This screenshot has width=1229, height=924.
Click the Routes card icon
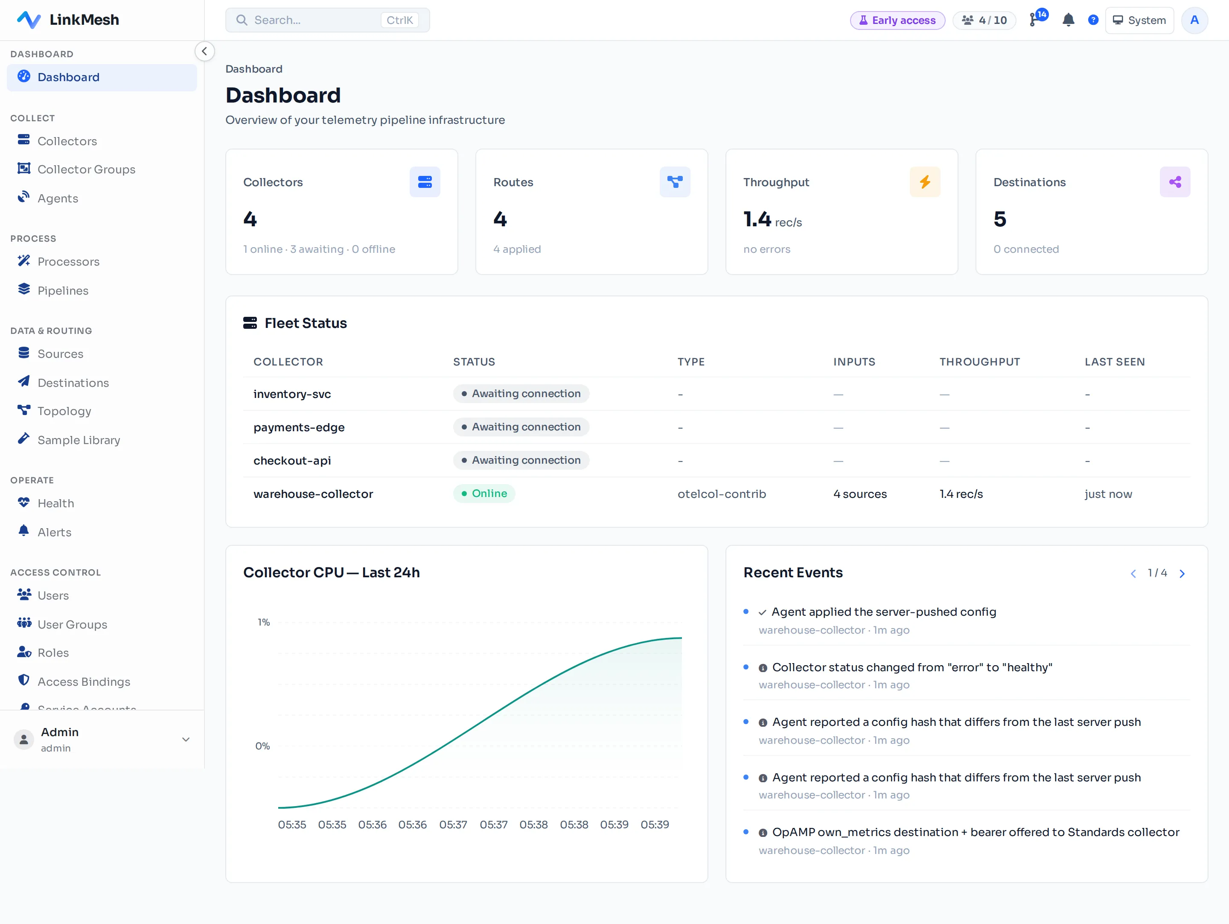(x=675, y=182)
